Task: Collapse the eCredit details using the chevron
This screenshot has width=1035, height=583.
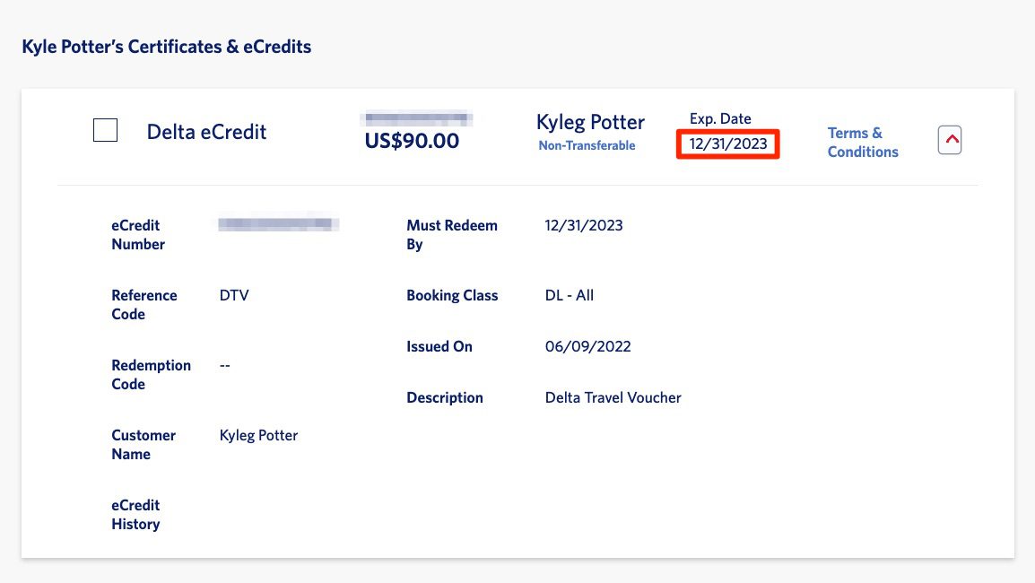Action: coord(950,139)
